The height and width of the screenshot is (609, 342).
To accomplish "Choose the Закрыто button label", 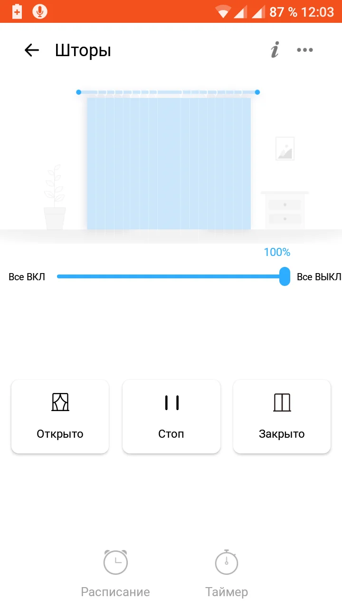I will [282, 434].
